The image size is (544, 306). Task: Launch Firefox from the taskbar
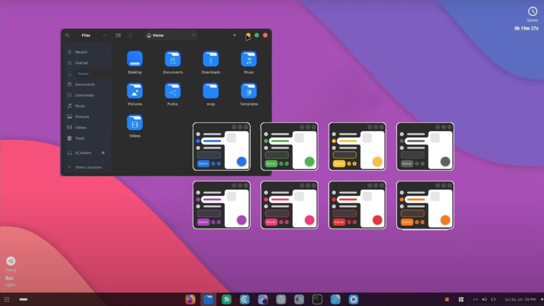(x=191, y=299)
